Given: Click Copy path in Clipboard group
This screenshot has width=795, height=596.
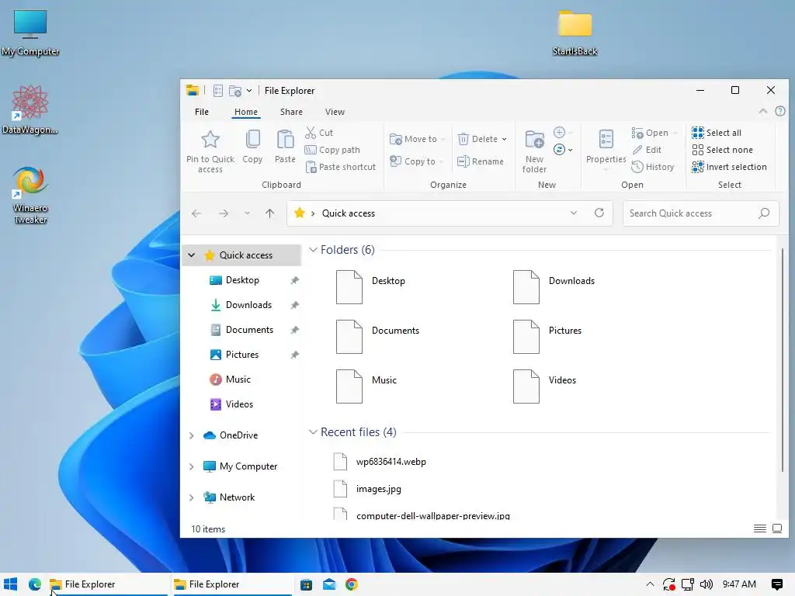Looking at the screenshot, I should point(332,150).
